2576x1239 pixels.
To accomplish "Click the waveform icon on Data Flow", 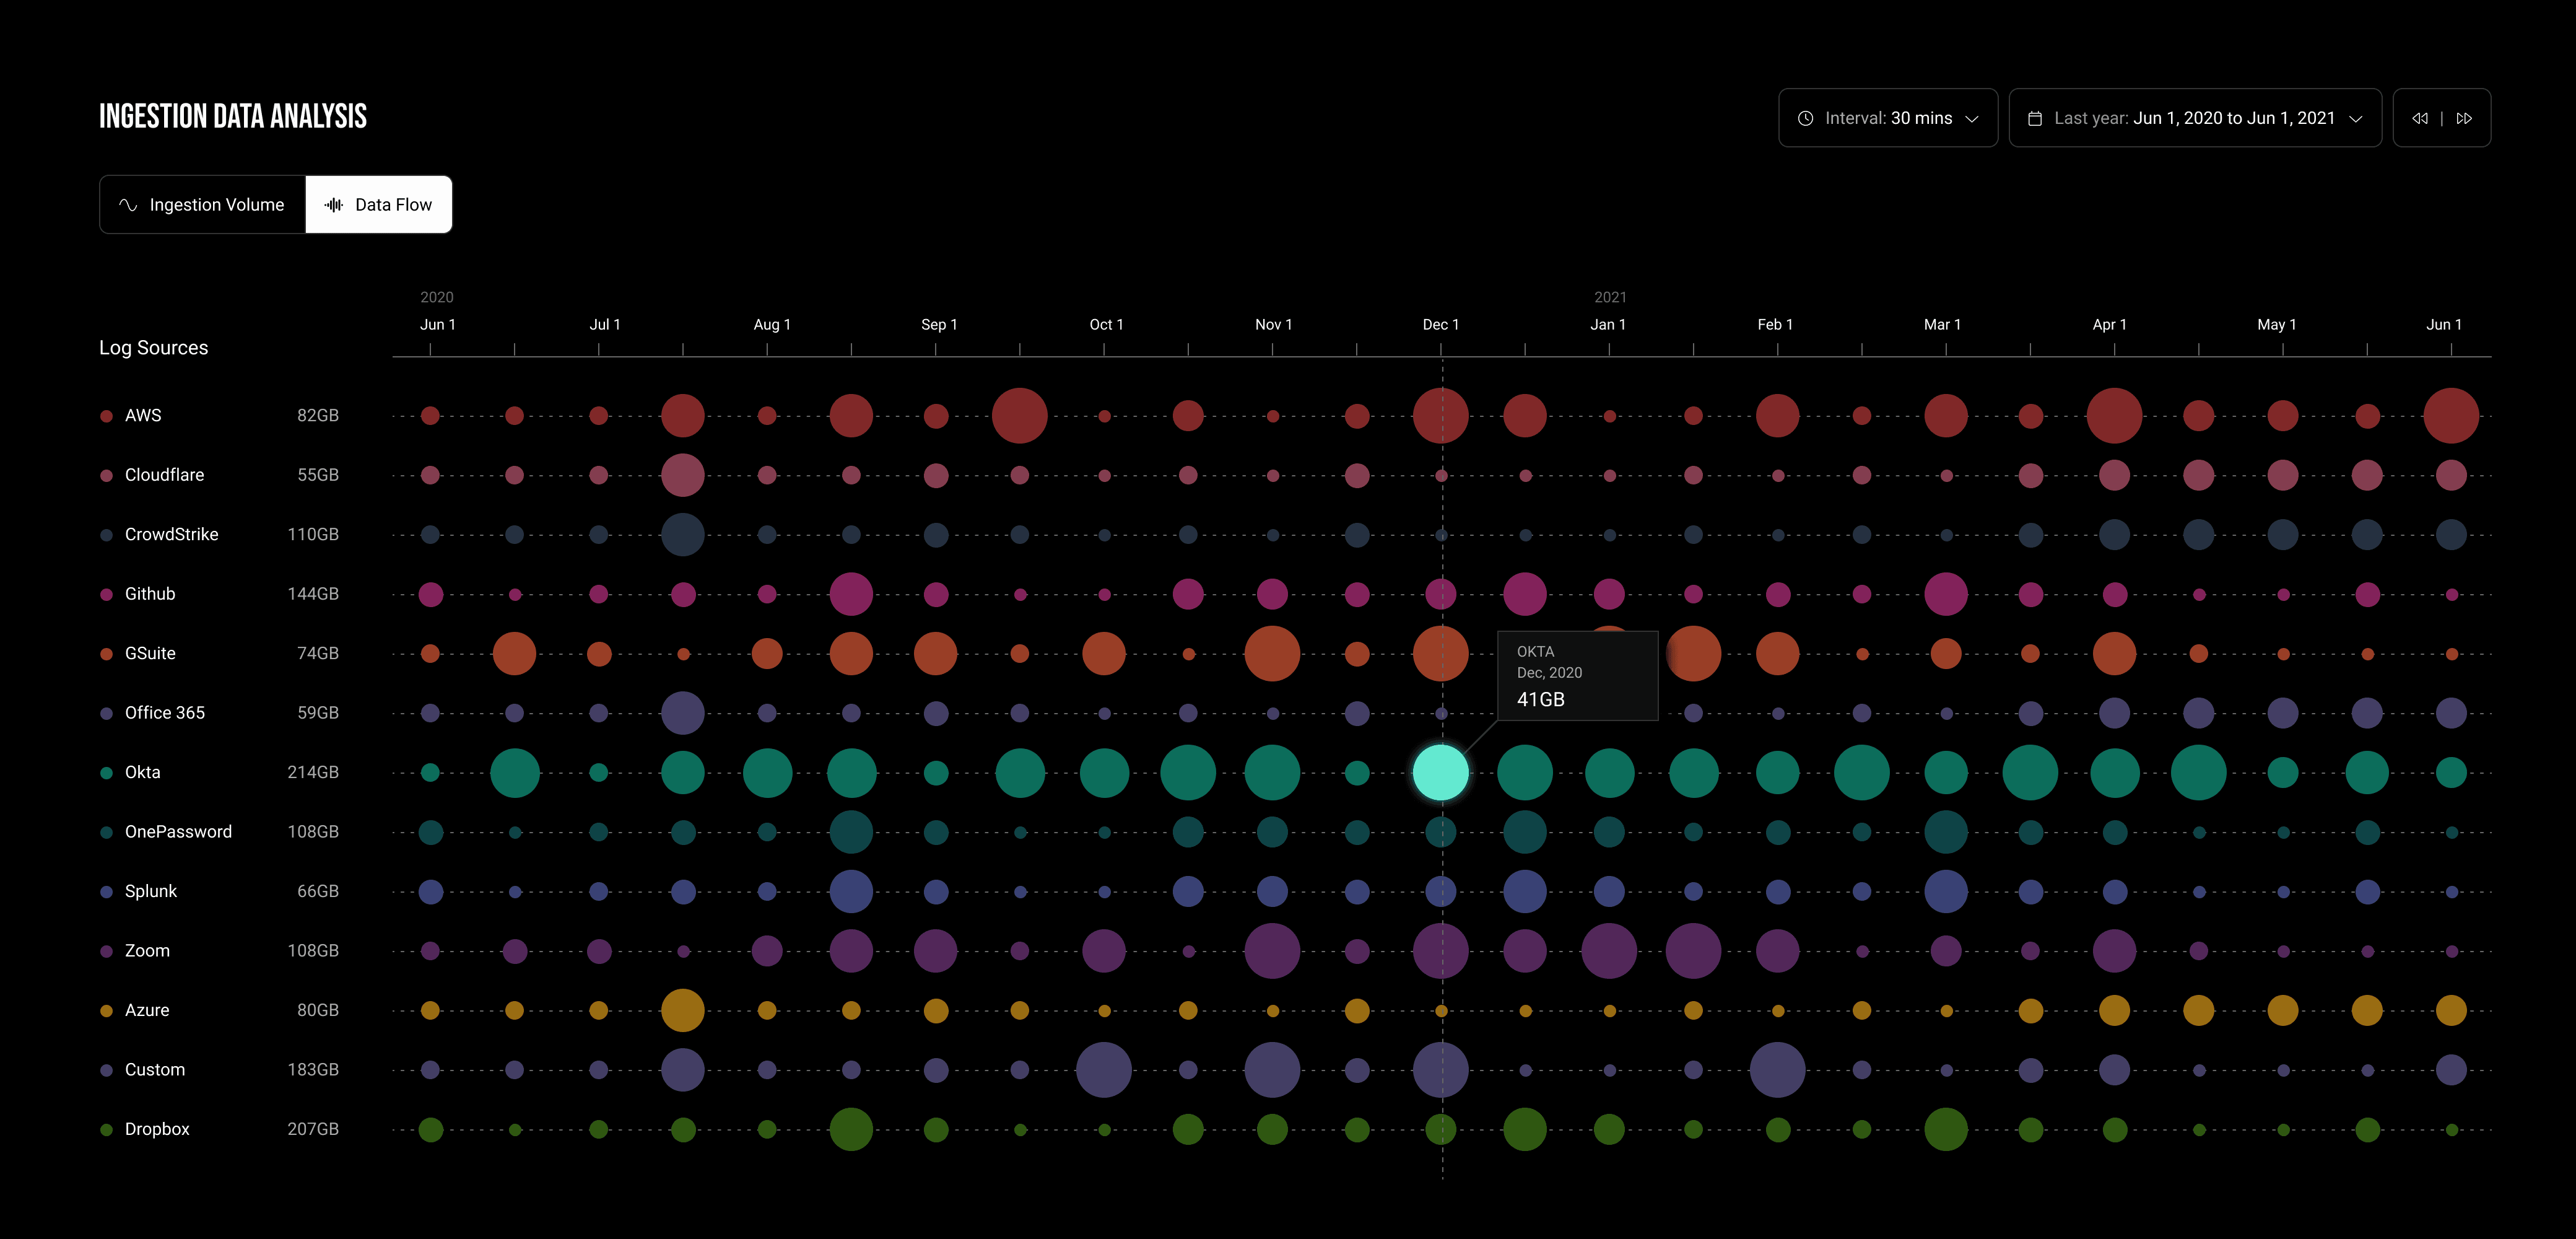I will 334,204.
